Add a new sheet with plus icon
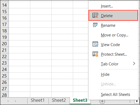Screen dimensions: 140x105 coord(102,101)
